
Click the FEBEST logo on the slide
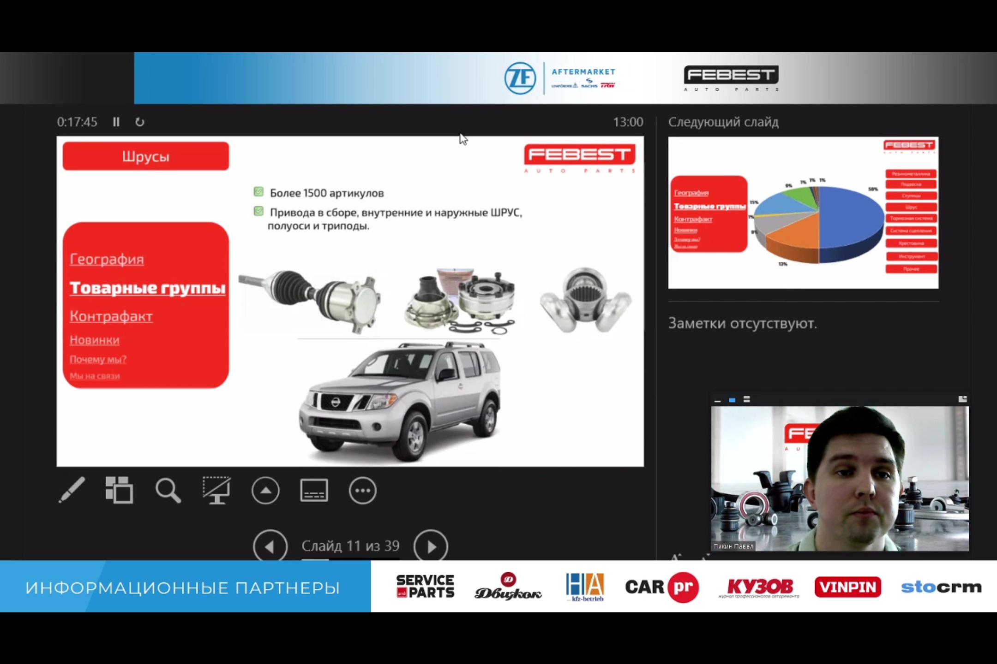(x=580, y=158)
